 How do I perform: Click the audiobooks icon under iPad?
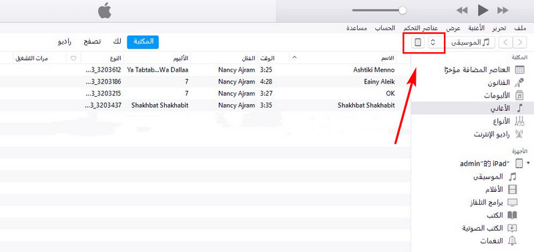tap(512, 228)
